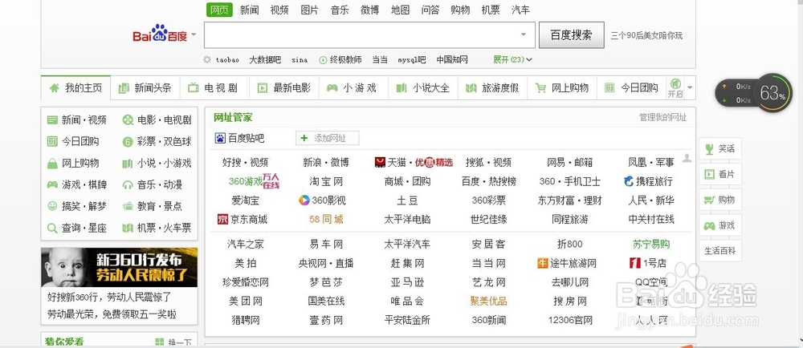Click the magnifier icon beside 查询·星座
This screenshot has height=348, width=803.
52,228
